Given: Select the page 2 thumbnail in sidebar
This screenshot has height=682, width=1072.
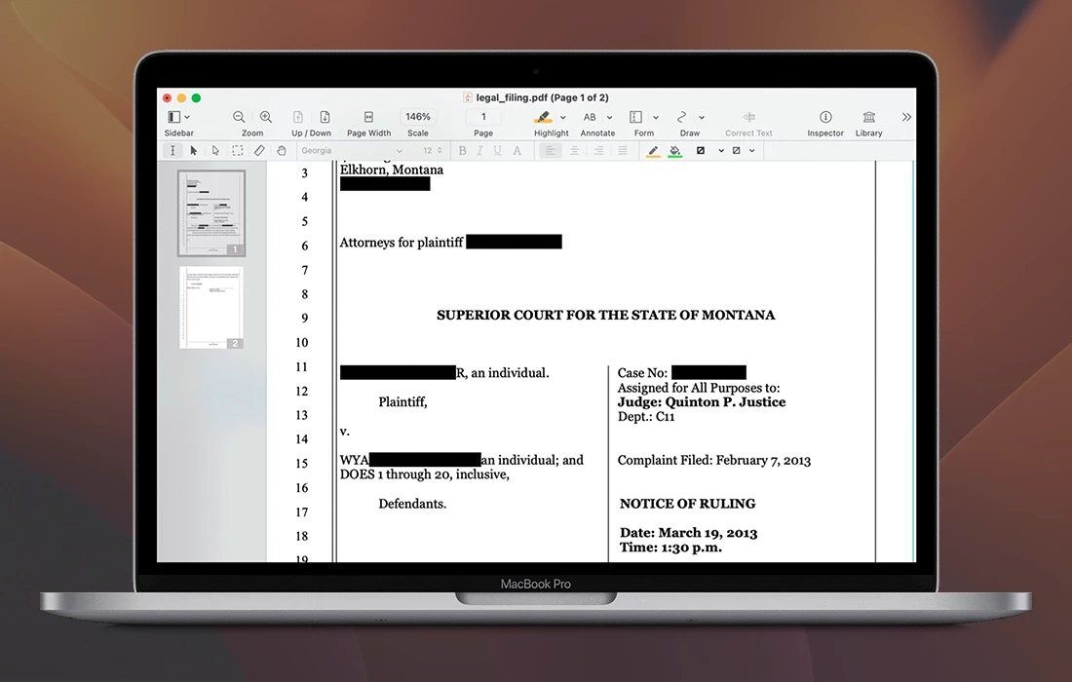Looking at the screenshot, I should click(211, 305).
